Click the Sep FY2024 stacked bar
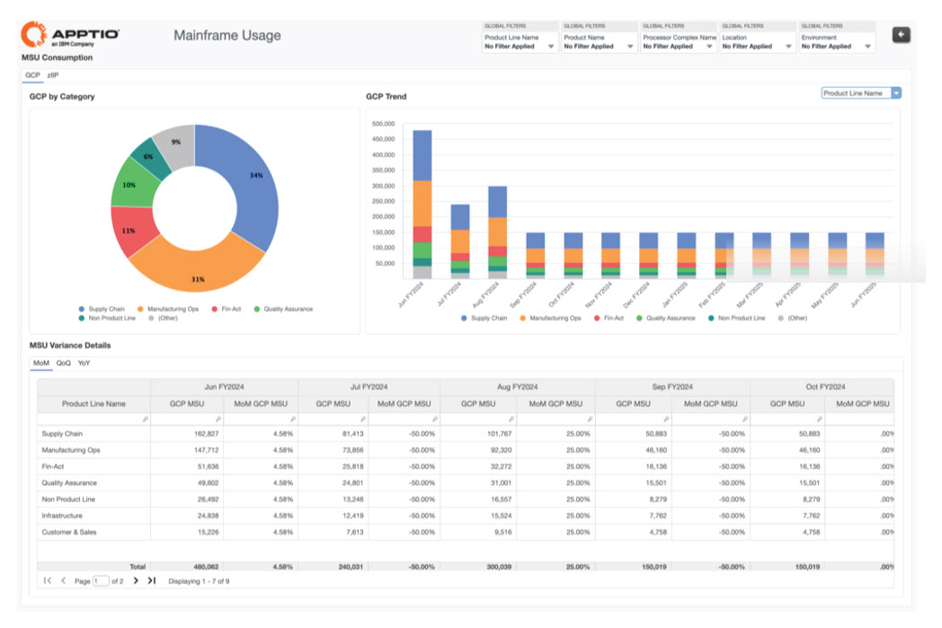 pyautogui.click(x=536, y=255)
